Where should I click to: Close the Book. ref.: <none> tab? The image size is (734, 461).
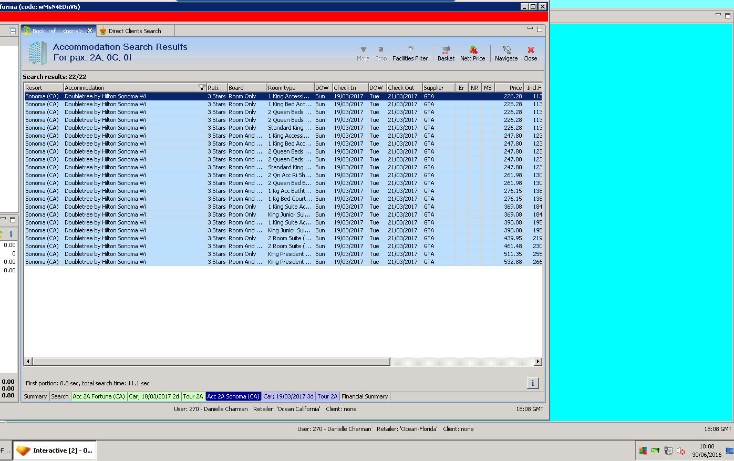click(x=90, y=30)
